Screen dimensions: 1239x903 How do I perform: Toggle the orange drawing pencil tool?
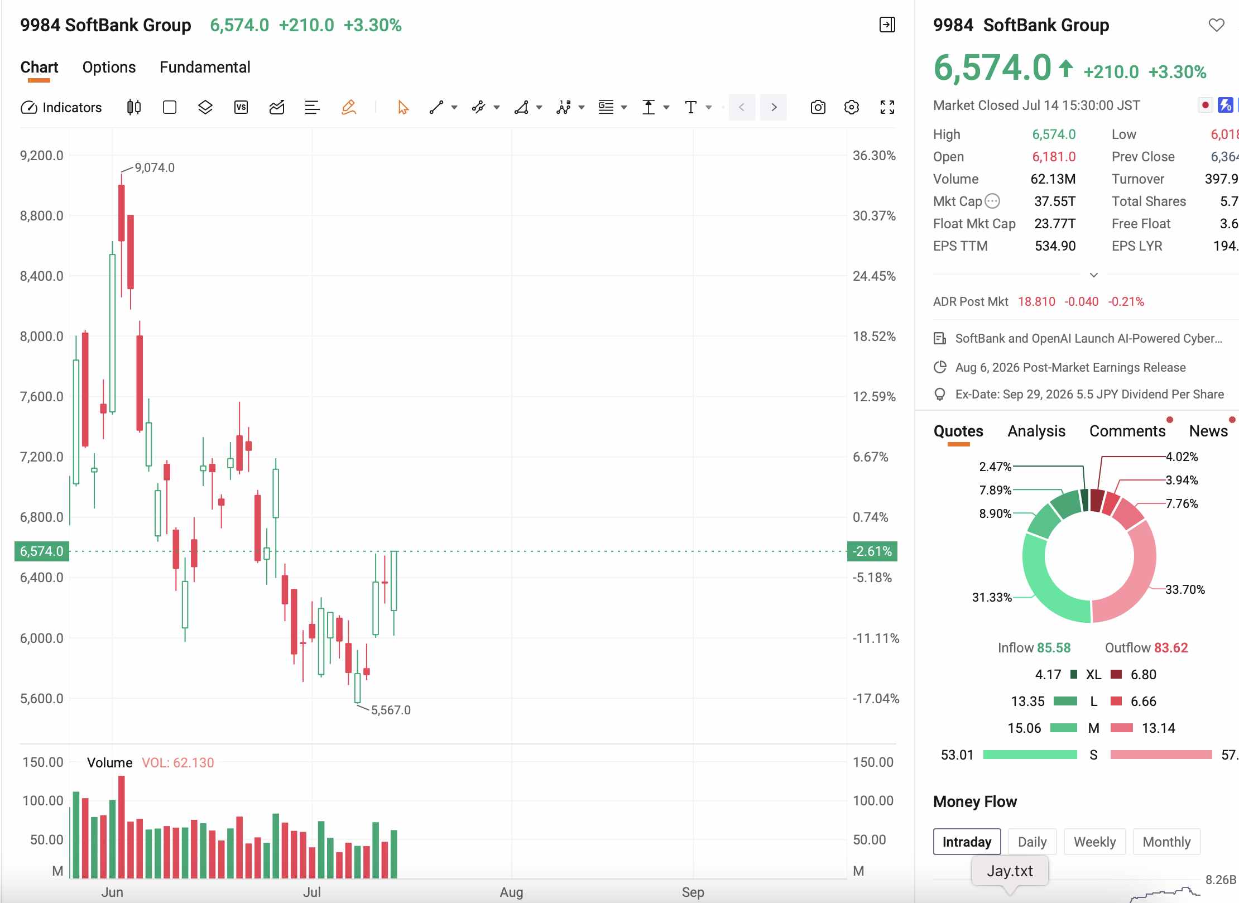[349, 107]
